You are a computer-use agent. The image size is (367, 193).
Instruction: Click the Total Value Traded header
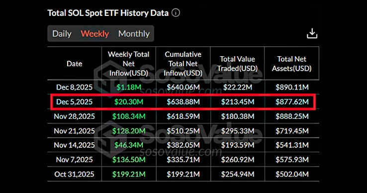point(237,64)
